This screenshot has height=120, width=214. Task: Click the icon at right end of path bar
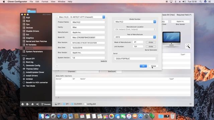point(191,104)
